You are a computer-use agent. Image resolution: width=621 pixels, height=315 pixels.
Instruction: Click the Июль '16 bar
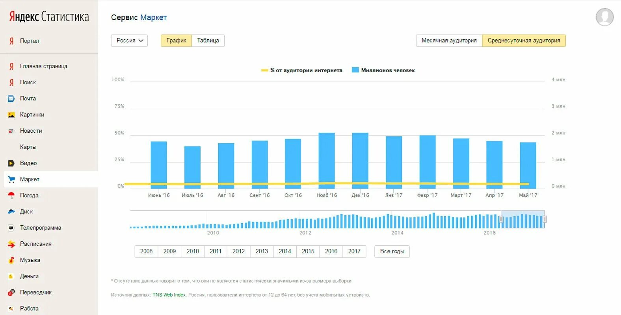192,167
